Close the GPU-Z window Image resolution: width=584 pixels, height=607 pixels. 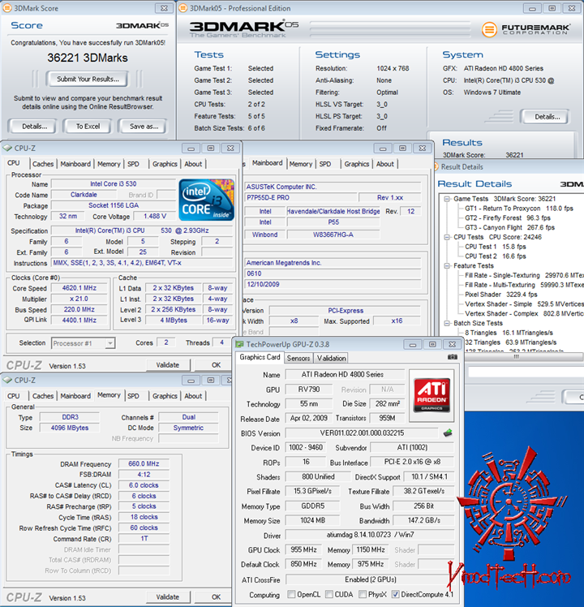452,345
